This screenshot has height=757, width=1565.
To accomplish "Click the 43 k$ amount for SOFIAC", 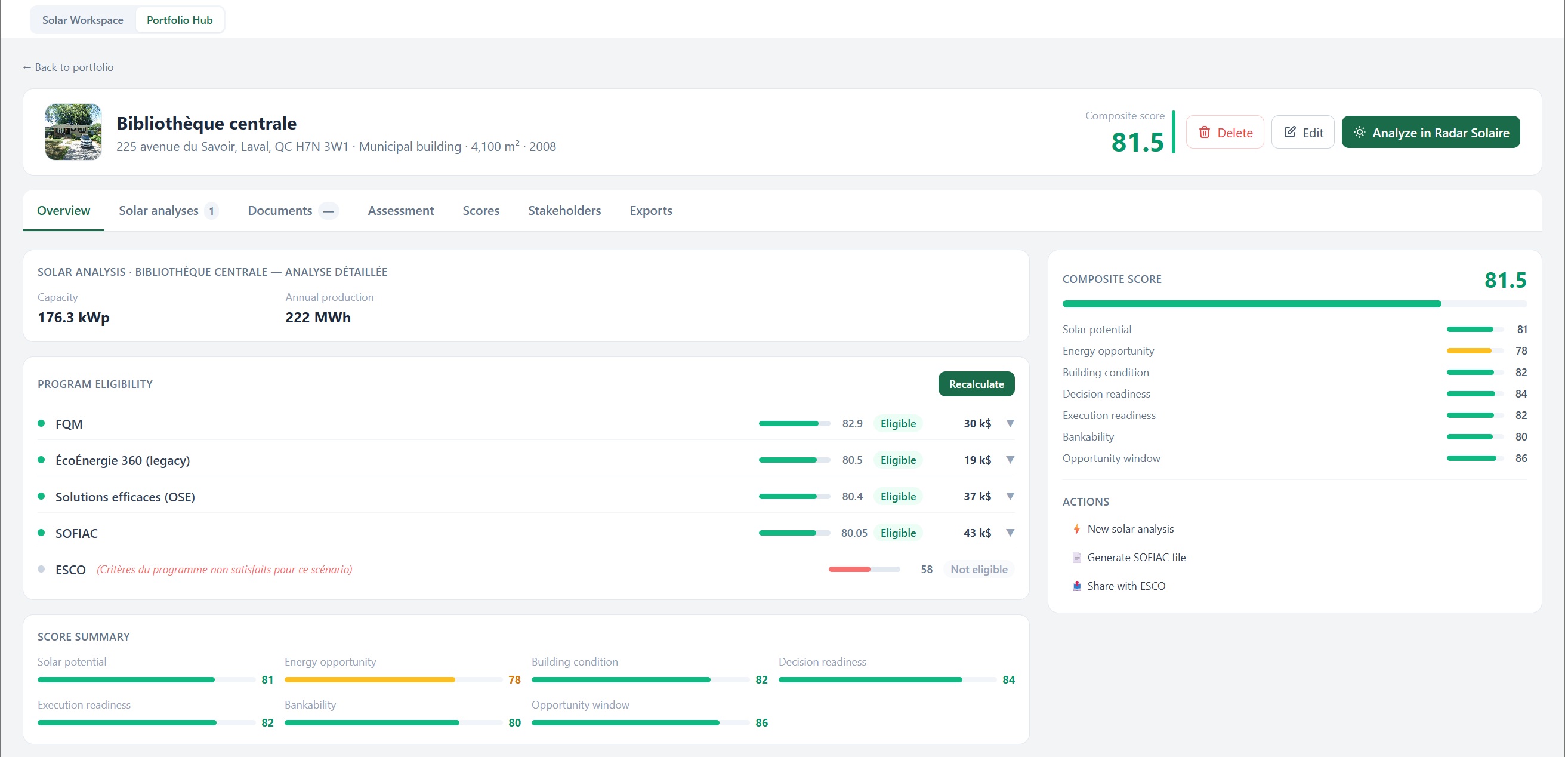I will click(977, 533).
